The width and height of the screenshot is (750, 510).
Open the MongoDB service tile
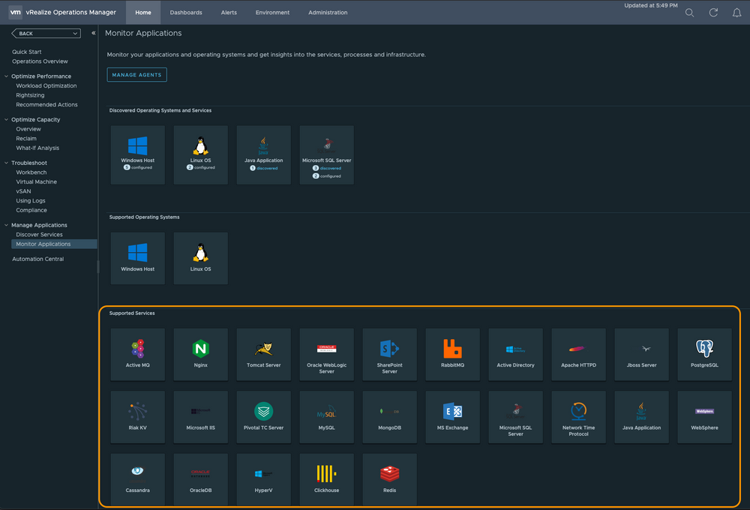click(x=389, y=416)
